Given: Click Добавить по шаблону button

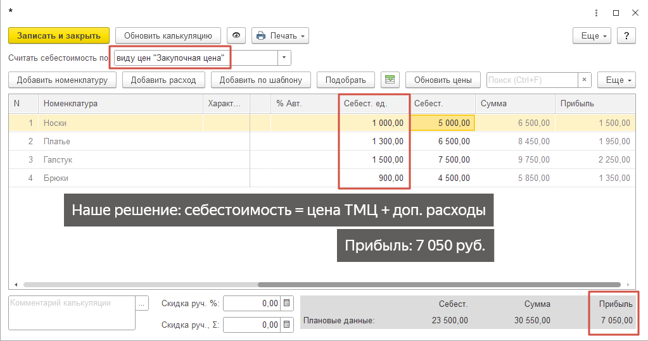Looking at the screenshot, I should (x=261, y=80).
